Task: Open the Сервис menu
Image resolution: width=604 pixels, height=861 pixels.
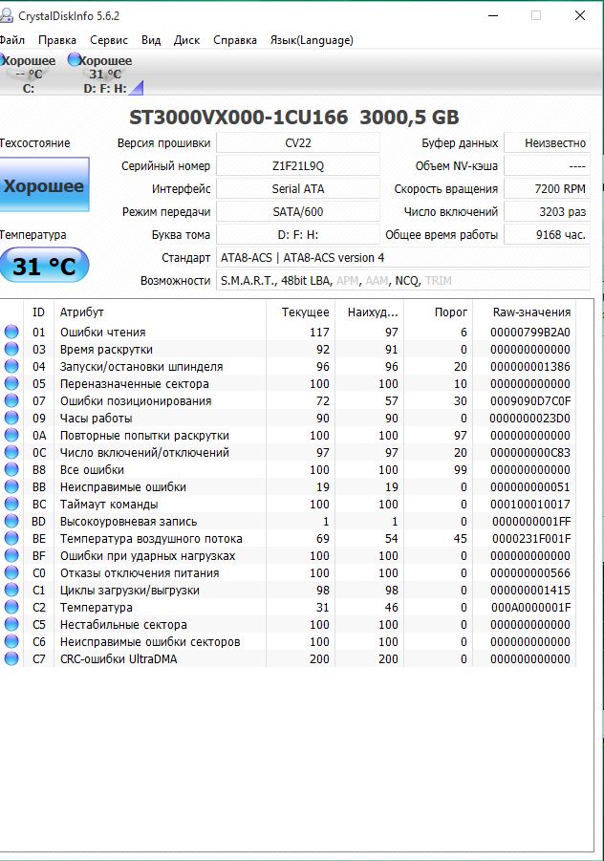Action: pos(109,40)
